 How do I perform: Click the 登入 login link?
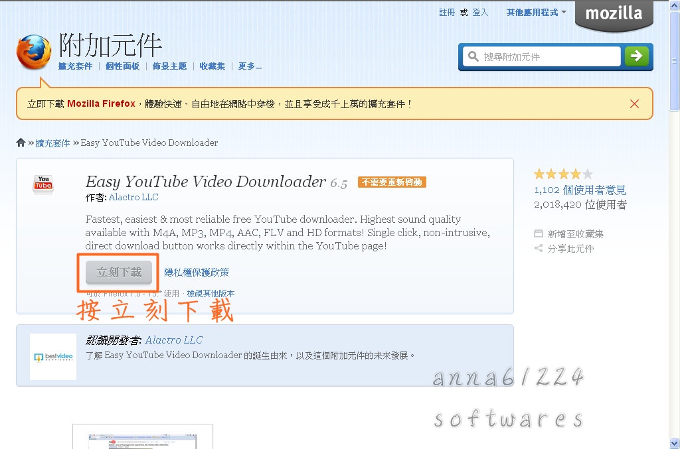pos(480,13)
